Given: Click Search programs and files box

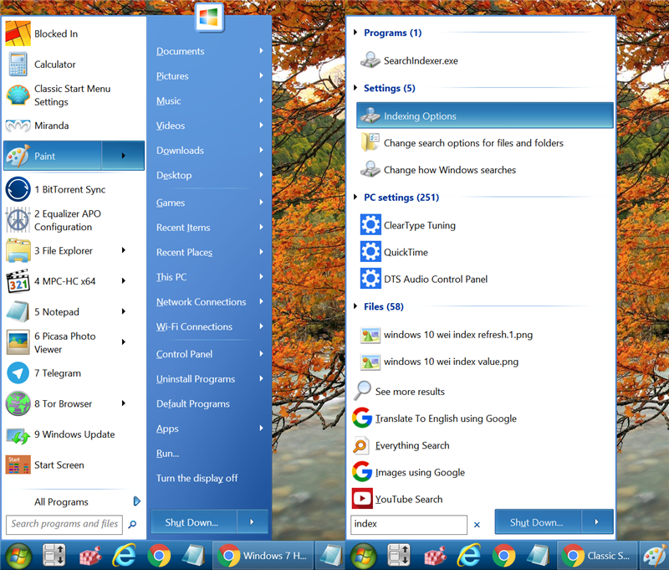Looking at the screenshot, I should tap(64, 524).
